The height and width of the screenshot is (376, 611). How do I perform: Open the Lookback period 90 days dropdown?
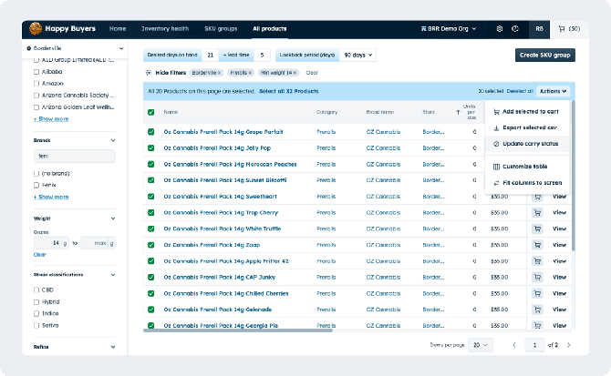click(x=357, y=55)
